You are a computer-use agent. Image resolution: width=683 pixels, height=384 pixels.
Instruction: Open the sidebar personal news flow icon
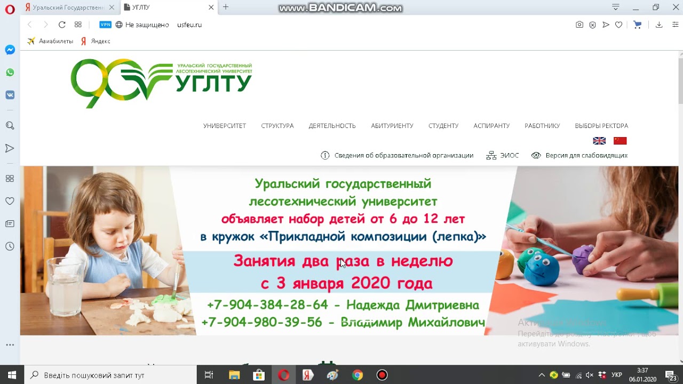(x=10, y=148)
